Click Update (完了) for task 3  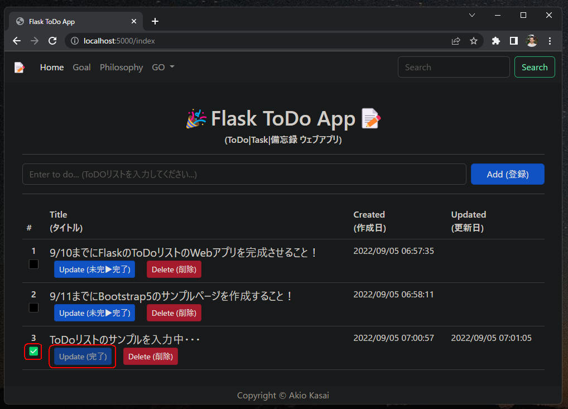[x=83, y=357]
